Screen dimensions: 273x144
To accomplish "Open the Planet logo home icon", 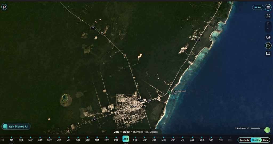I will [4, 7].
